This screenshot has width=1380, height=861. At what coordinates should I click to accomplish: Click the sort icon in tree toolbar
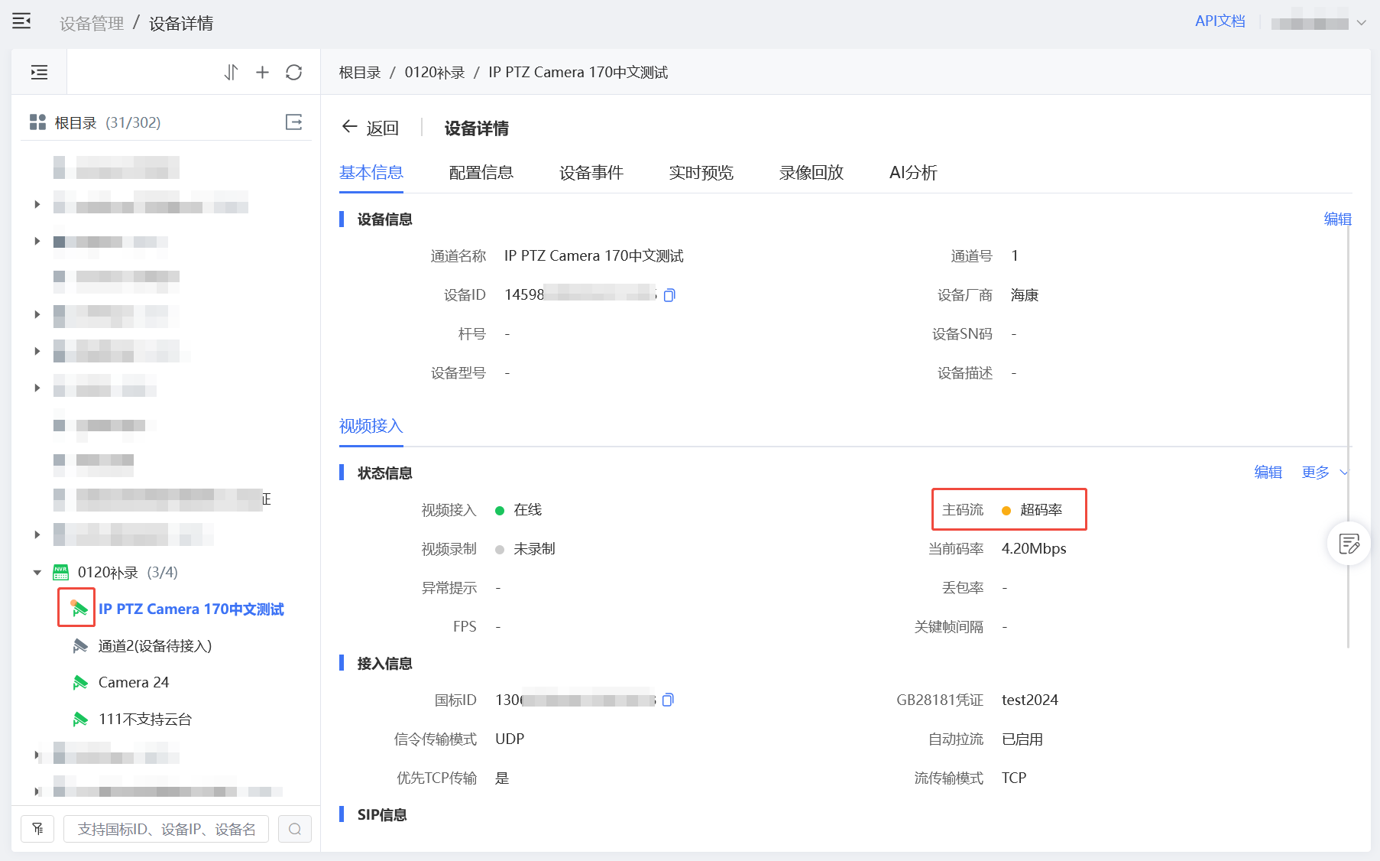(x=231, y=73)
